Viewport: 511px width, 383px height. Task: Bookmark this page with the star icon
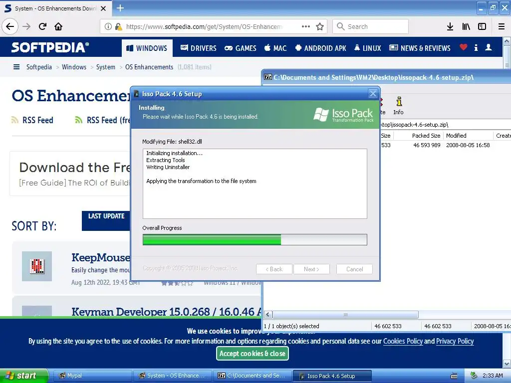coord(320,26)
